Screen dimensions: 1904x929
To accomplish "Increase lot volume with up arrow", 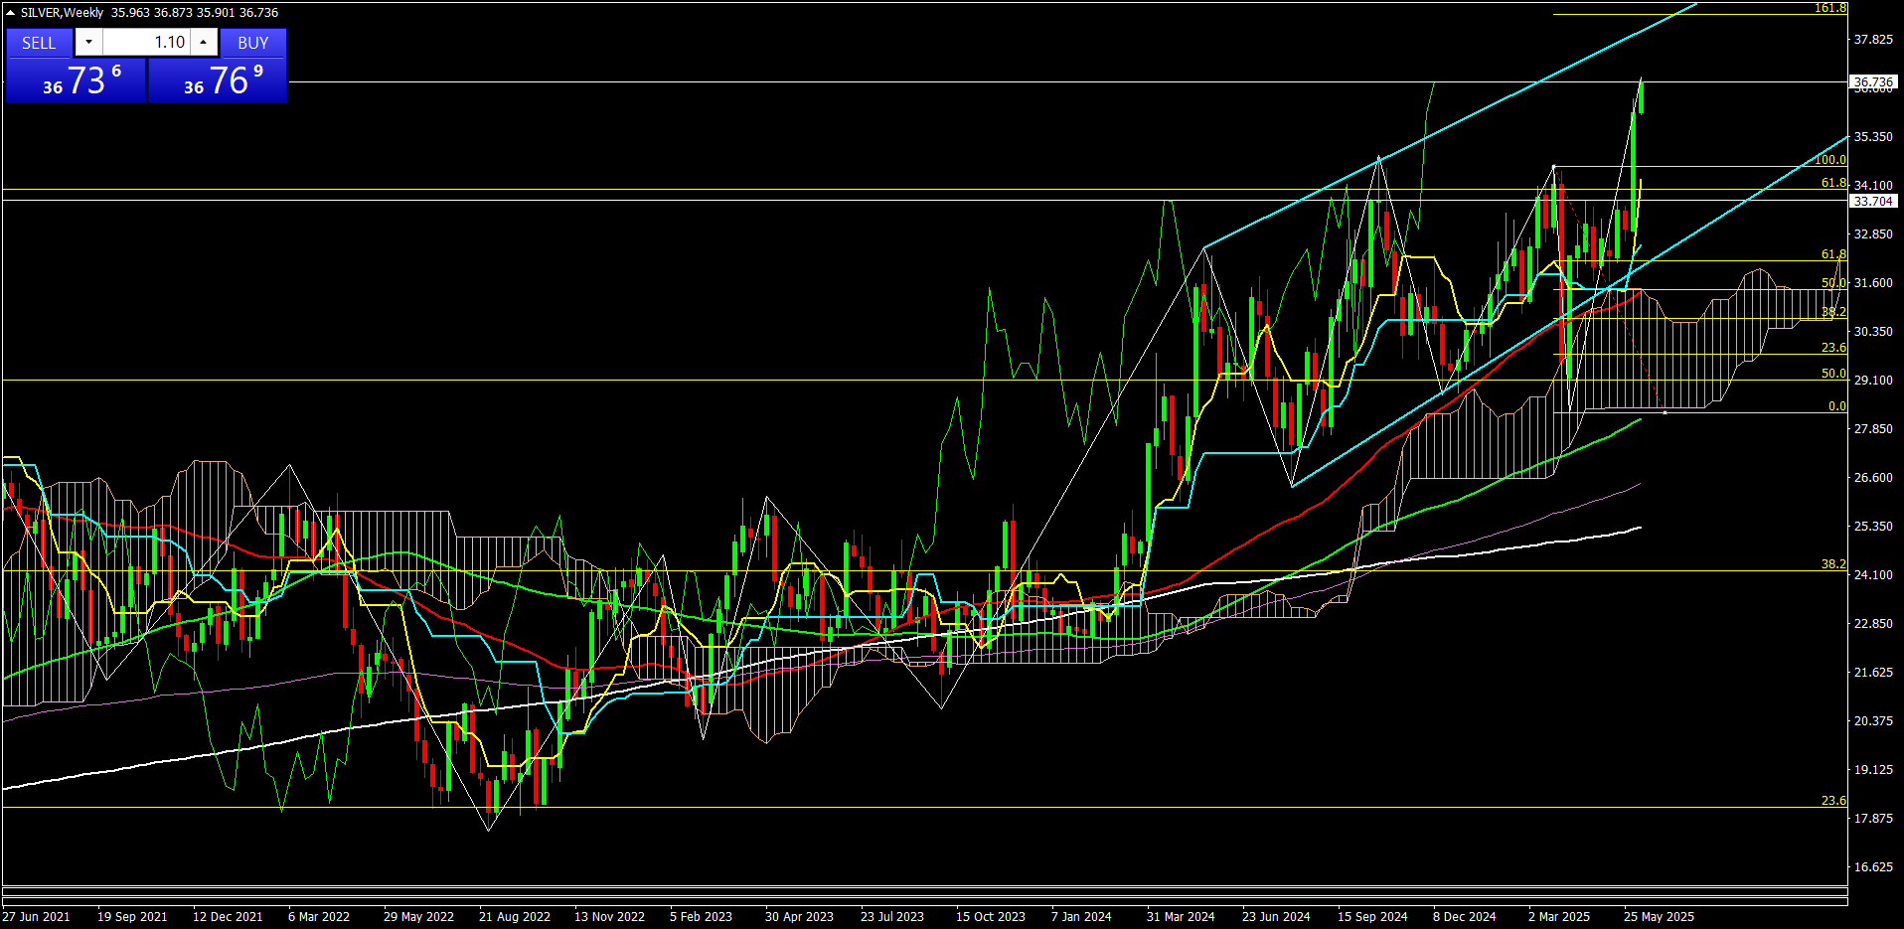I will point(204,42).
